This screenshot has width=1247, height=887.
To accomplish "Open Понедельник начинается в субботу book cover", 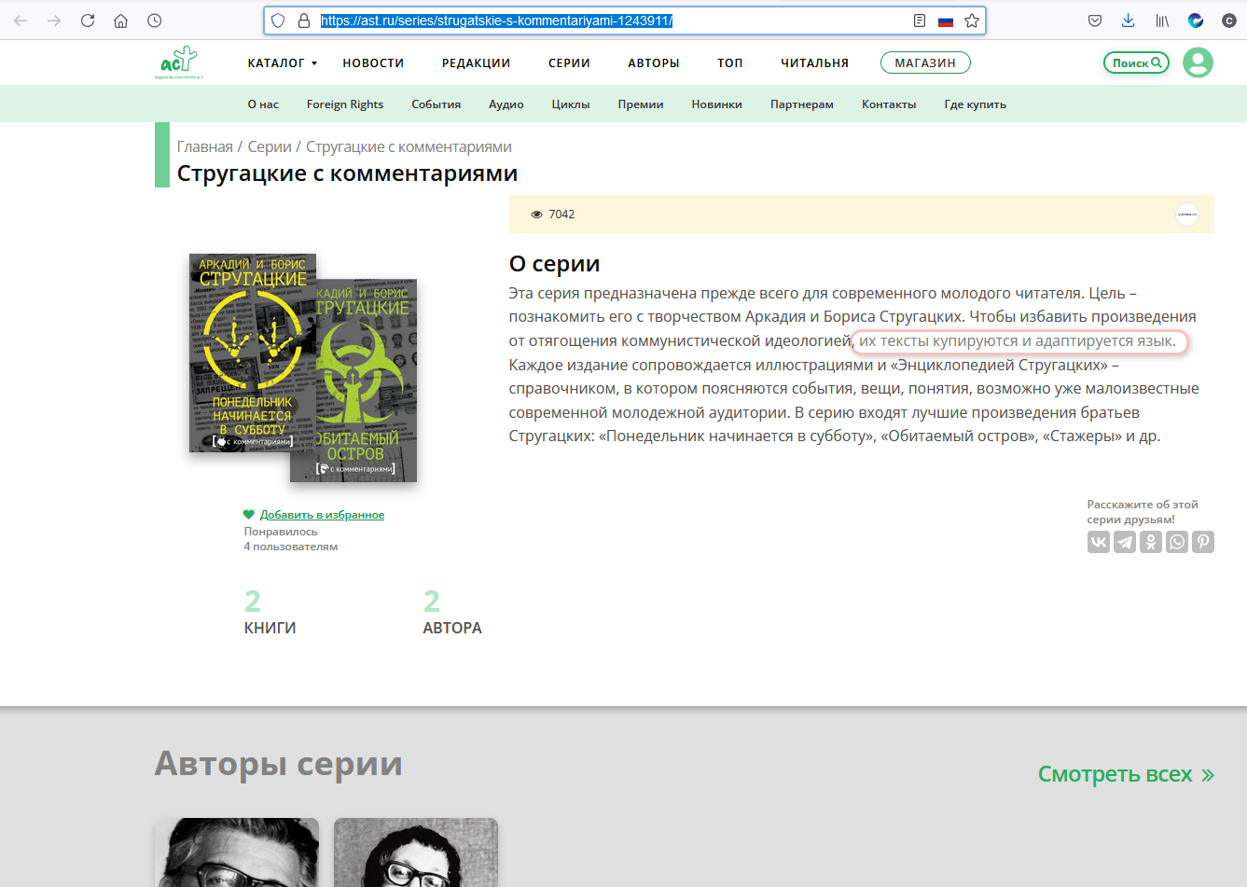I will [x=253, y=353].
